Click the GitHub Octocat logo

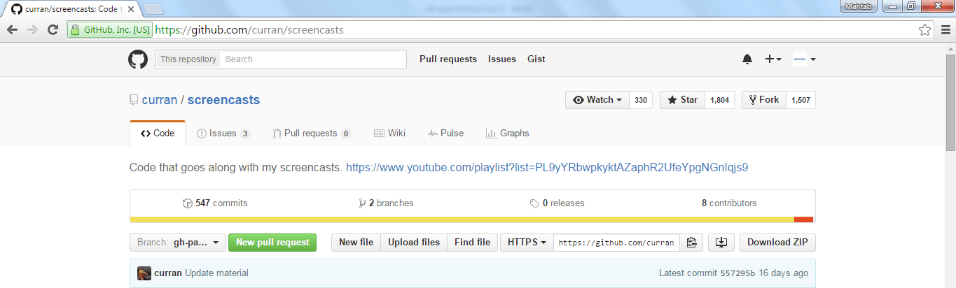tap(138, 59)
